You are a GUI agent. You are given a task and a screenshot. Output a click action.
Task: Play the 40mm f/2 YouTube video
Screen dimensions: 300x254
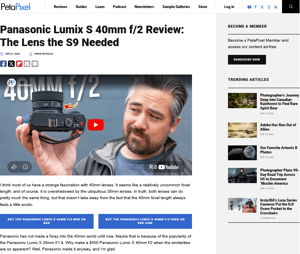[x=96, y=125]
